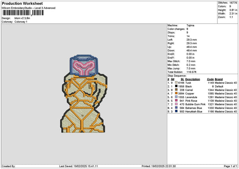Click the Pink Rose color swatch
Image resolution: width=239 pixels, height=169 pixels.
pos(176,100)
